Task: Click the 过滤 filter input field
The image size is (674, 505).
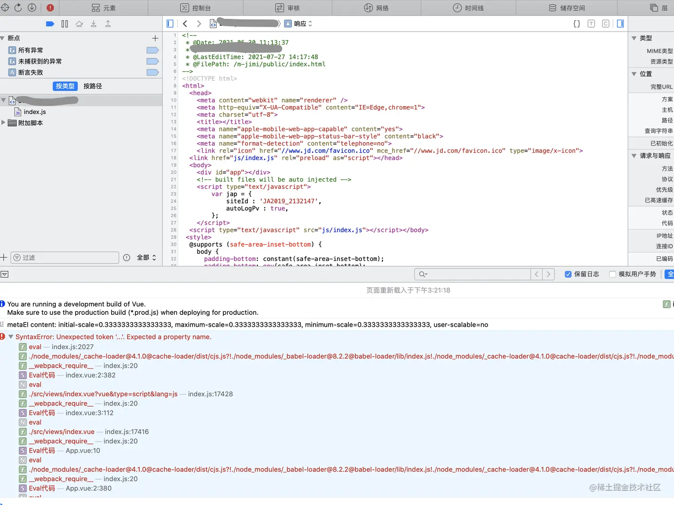Action: (x=65, y=257)
